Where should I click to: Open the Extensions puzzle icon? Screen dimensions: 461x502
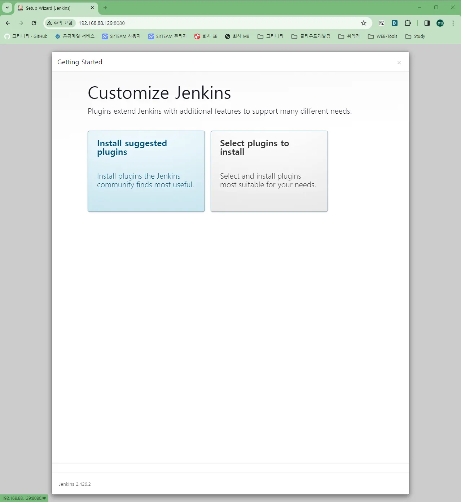tap(408, 23)
